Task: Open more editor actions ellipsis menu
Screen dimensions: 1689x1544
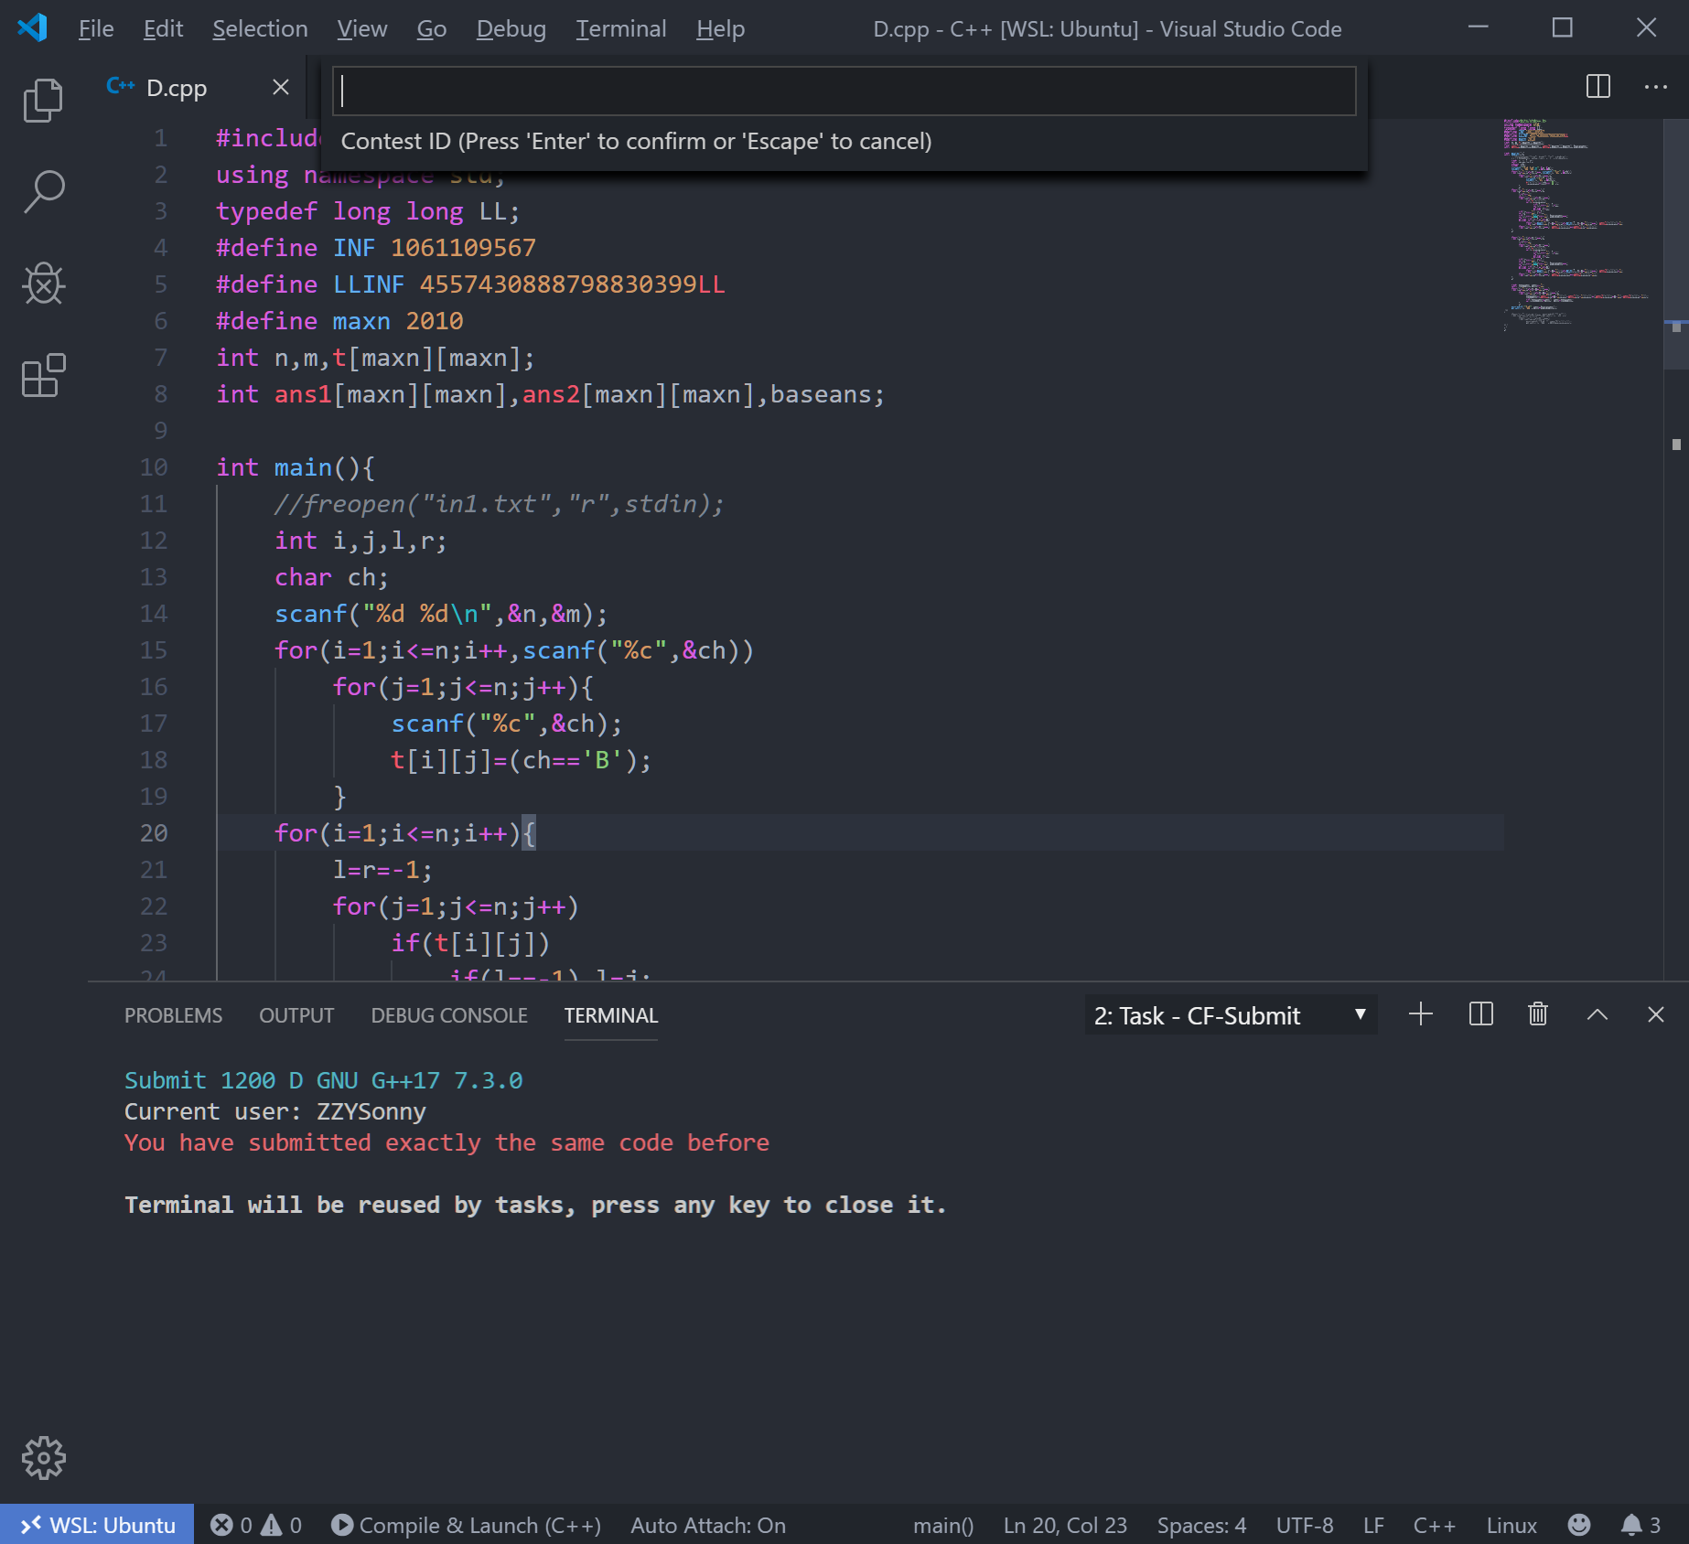Action: point(1656,87)
